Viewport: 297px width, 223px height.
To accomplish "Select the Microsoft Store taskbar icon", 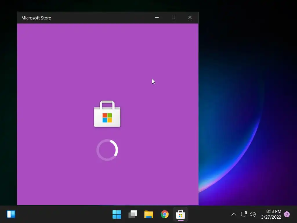I will [x=180, y=214].
